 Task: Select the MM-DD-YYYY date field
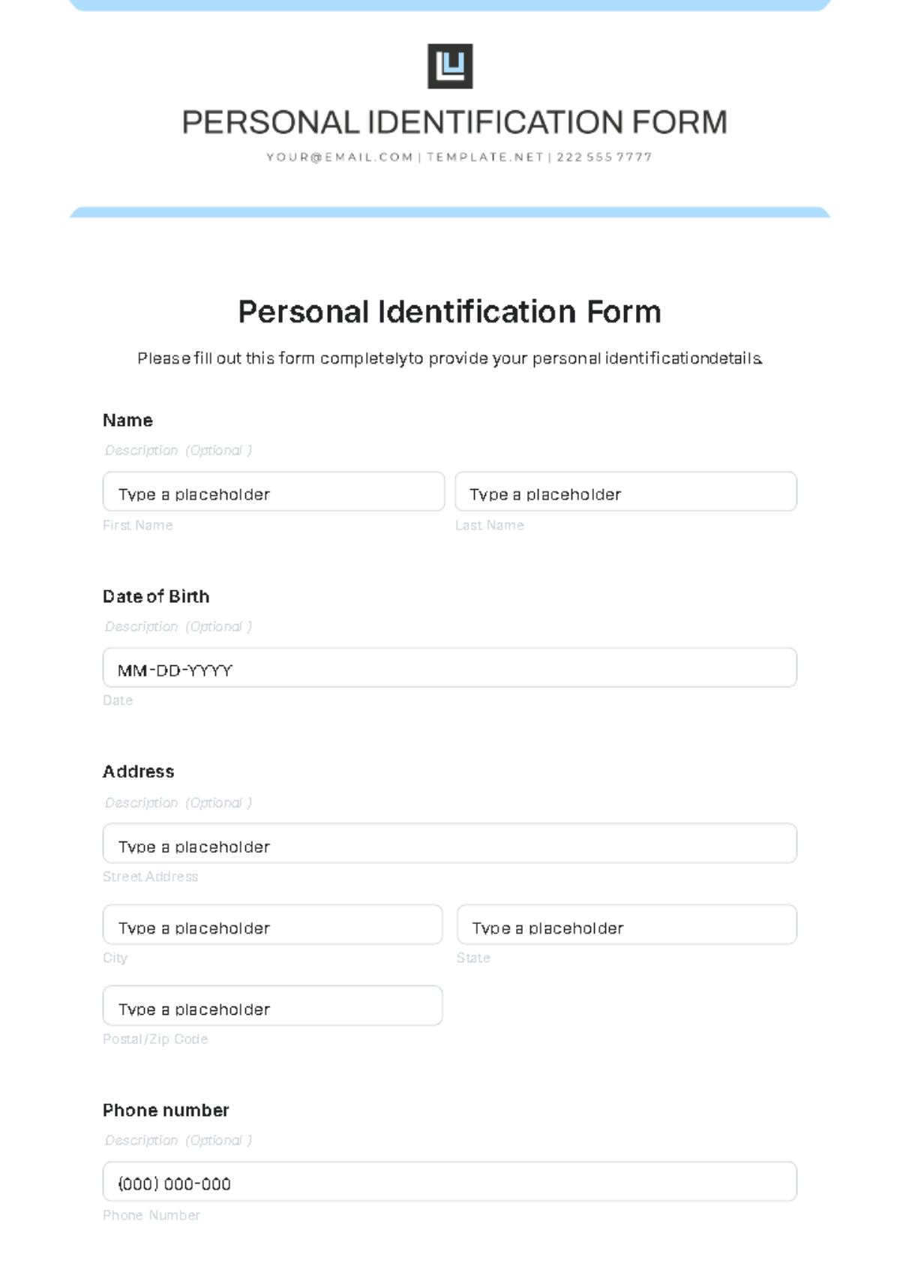click(x=450, y=667)
